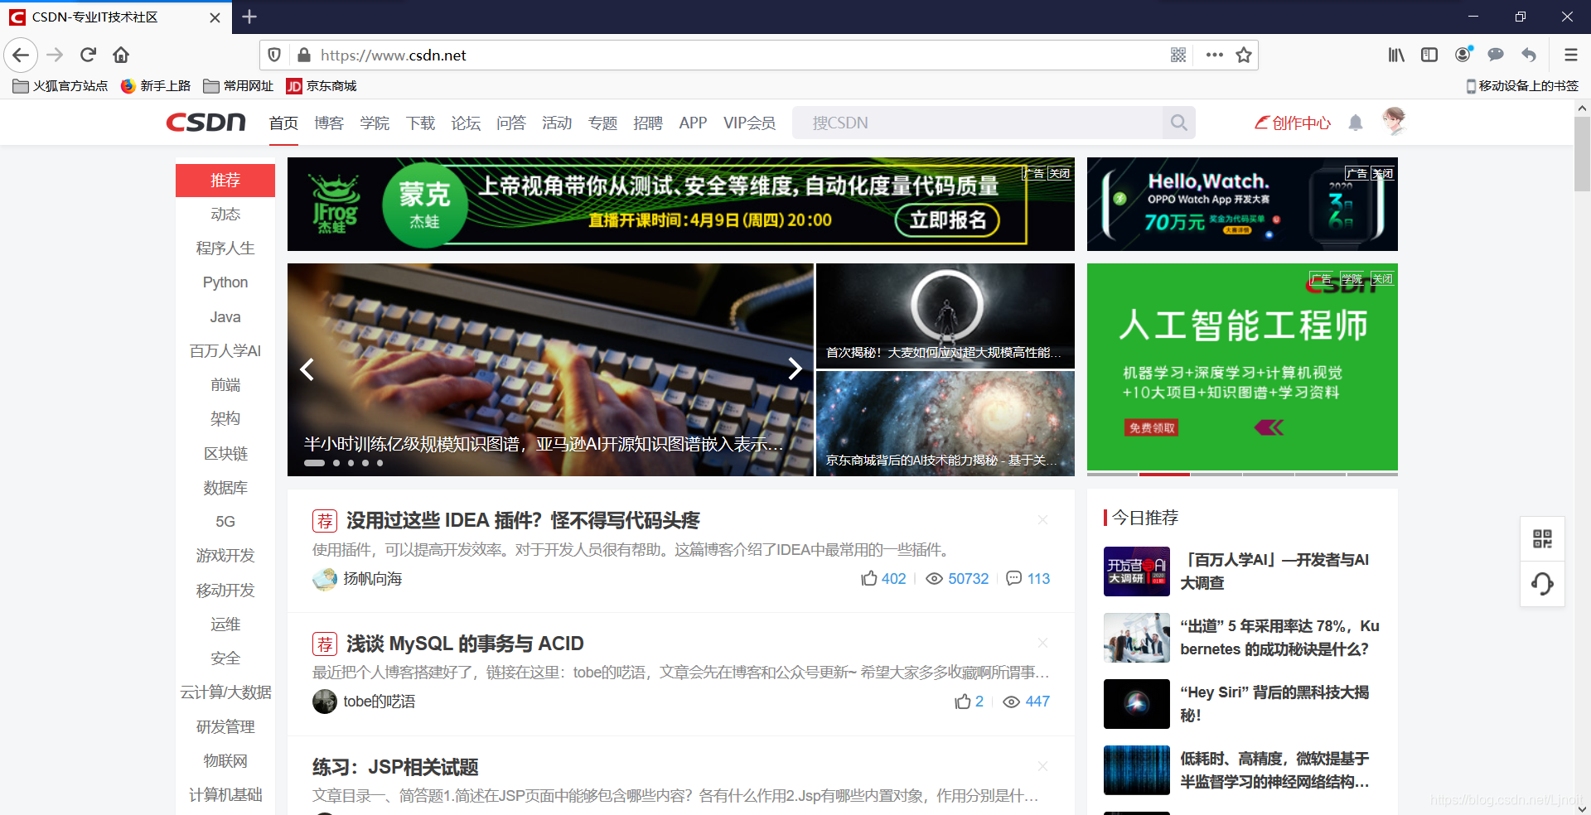Viewport: 1591px width, 815px height.
Task: Open the Firefox hamburger menu
Action: click(1570, 55)
